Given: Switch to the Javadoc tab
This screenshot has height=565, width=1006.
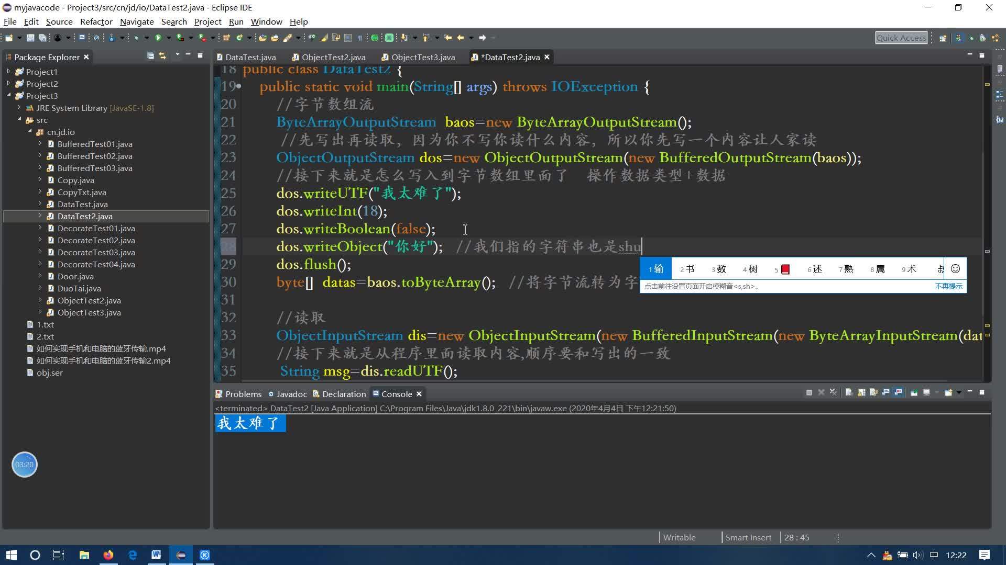Looking at the screenshot, I should pos(288,394).
